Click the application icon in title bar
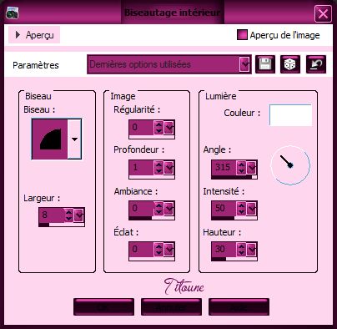The image size is (337, 329). tap(12, 13)
